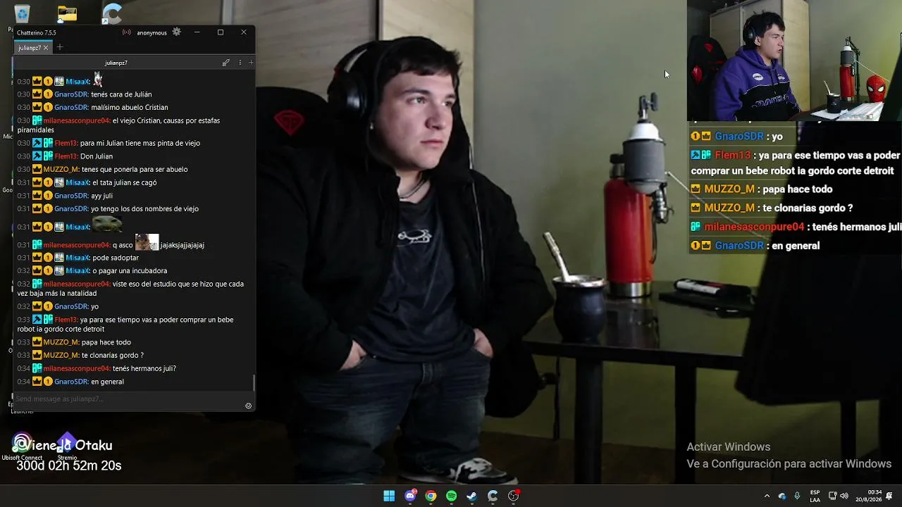Open the folder icon on the desktop
Image resolution: width=902 pixels, height=507 pixels.
[x=67, y=13]
